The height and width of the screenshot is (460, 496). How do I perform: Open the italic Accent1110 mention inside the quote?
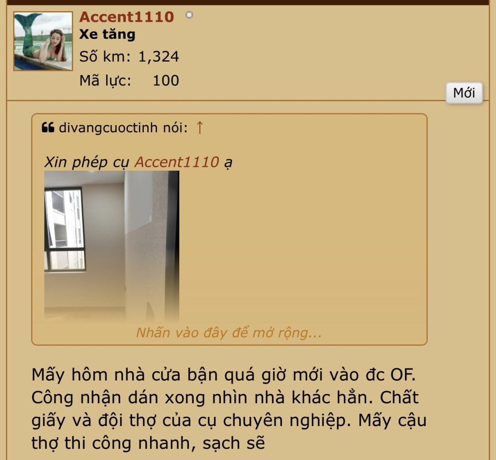pos(177,162)
